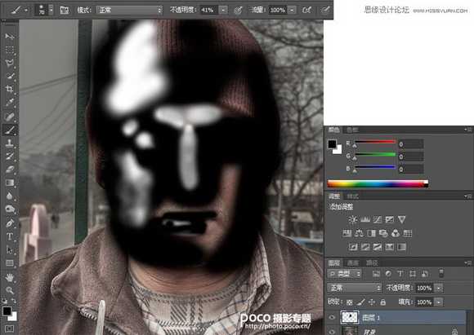Select the Zoom tool

click(x=9, y=290)
